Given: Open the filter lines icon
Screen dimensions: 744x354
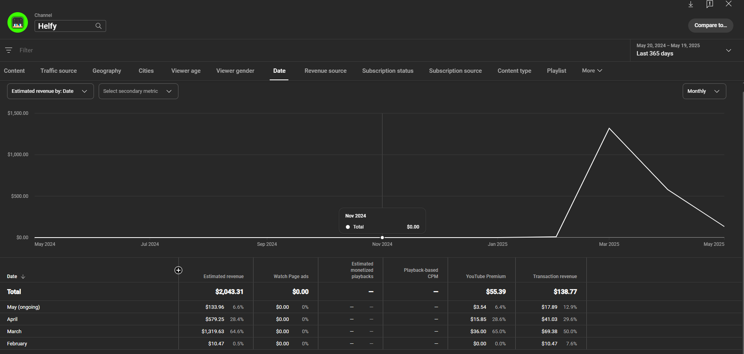Looking at the screenshot, I should [9, 50].
